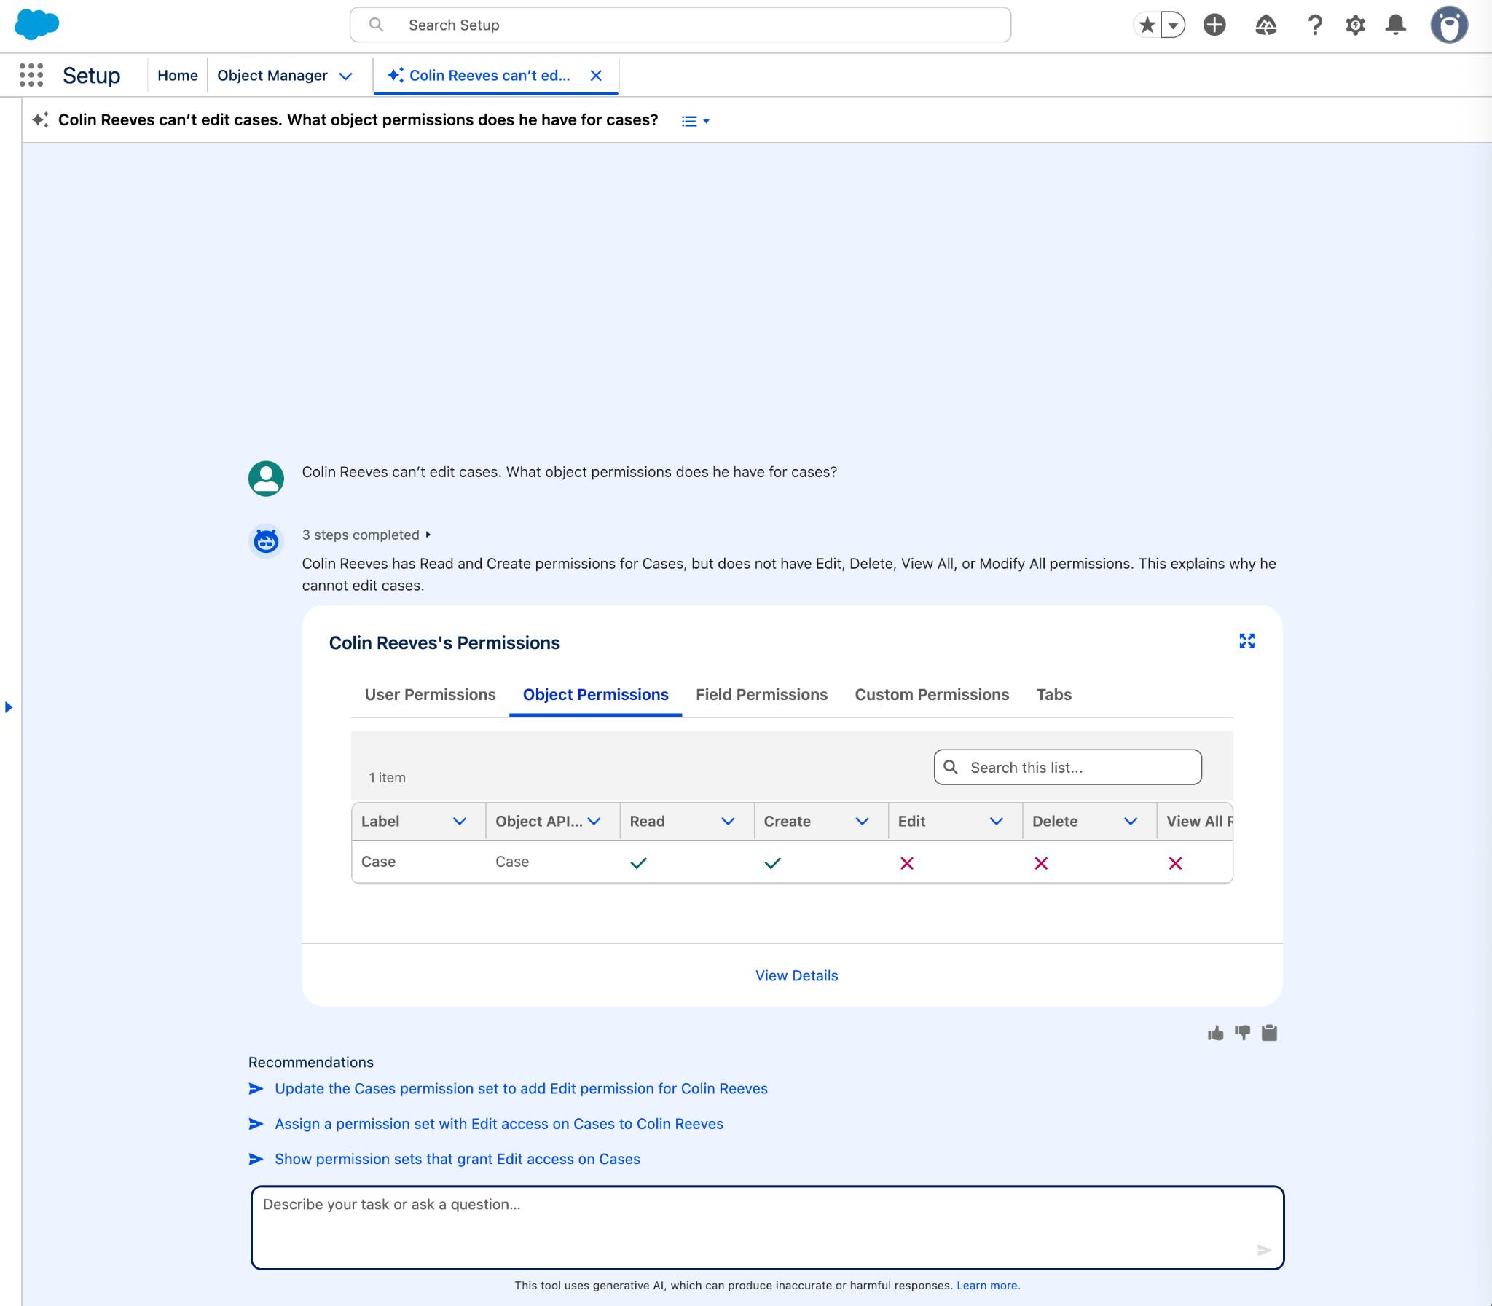Click the Delete X mark for Case
Image resolution: width=1492 pixels, height=1306 pixels.
tap(1041, 864)
